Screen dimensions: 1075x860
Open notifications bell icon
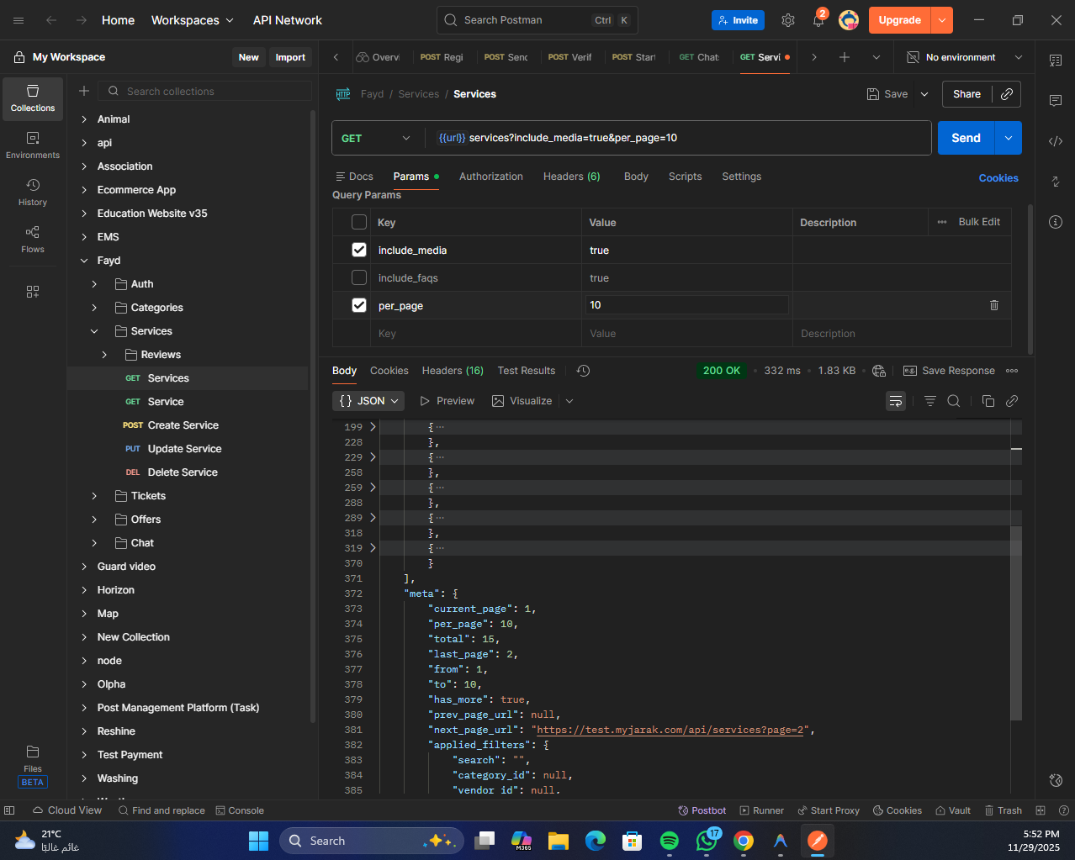tap(818, 20)
